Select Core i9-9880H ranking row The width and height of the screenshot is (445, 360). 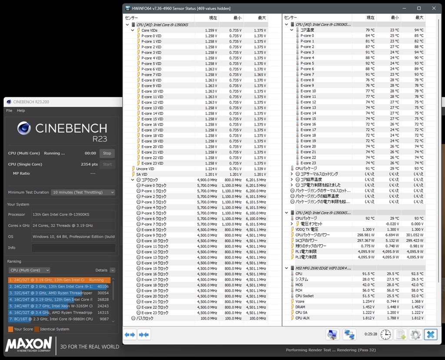coord(59,319)
